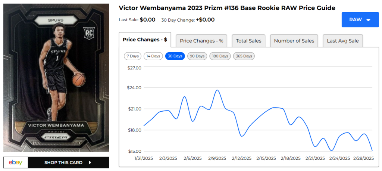Choose the 180 Days time range
The image size is (382, 171).
tap(220, 56)
